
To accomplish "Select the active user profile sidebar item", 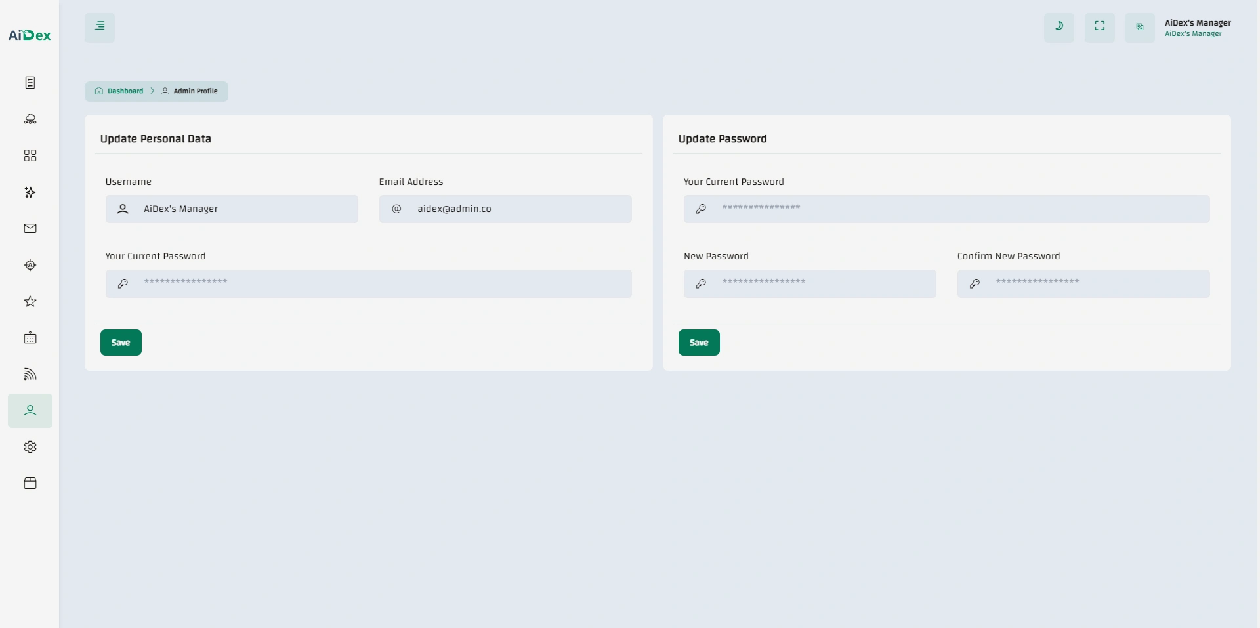I will pos(30,411).
